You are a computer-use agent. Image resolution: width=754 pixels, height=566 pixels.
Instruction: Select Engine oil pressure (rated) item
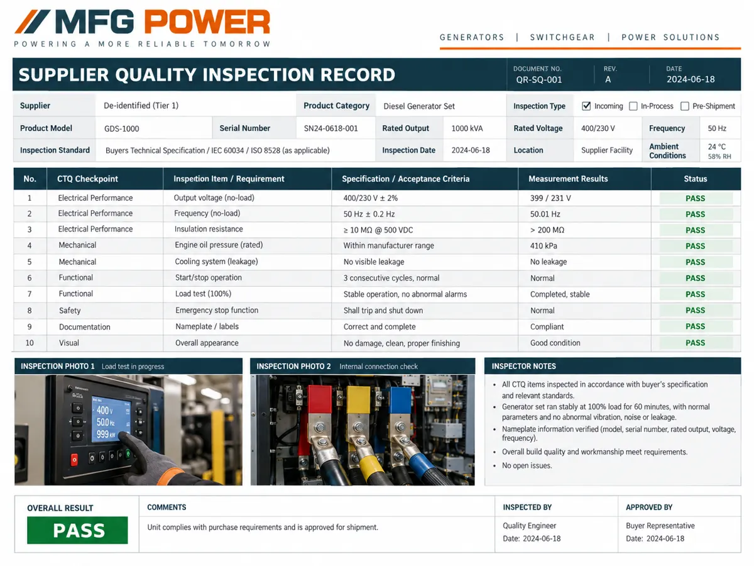219,245
